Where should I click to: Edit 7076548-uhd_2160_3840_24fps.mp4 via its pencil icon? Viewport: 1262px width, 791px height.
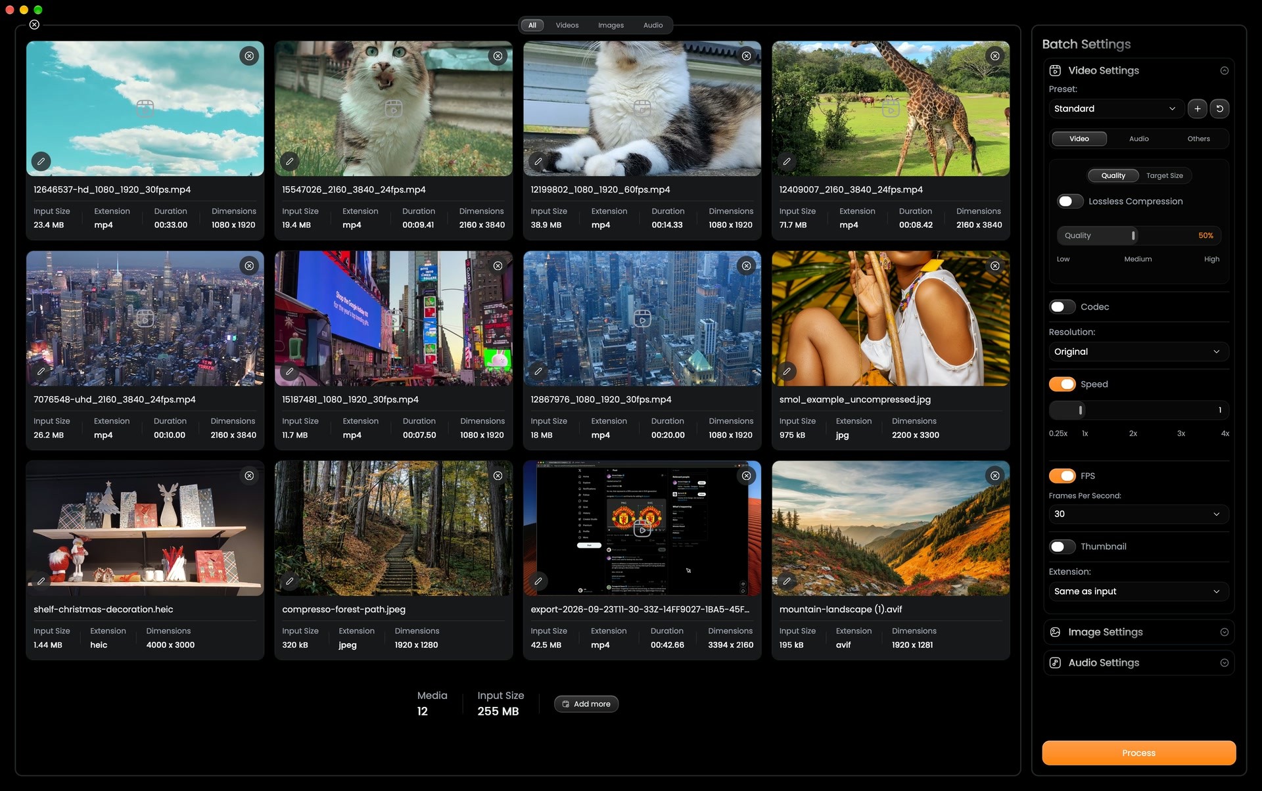coord(41,371)
